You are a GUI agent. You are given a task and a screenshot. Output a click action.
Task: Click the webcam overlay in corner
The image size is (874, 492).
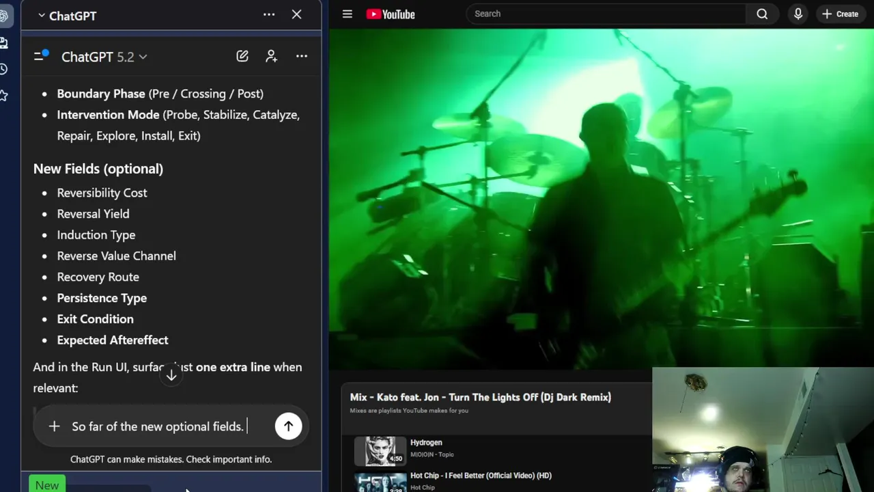point(763,430)
